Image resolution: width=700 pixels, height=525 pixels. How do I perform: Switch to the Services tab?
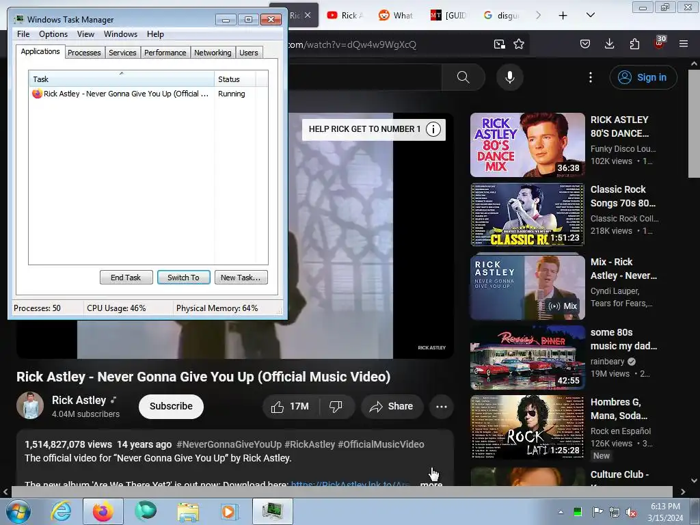[122, 53]
